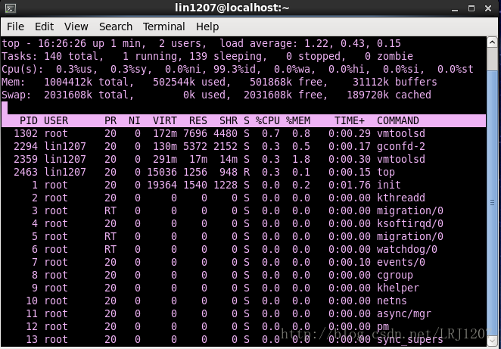501x349 pixels.
Task: Close the terminal window
Action: 488,8
